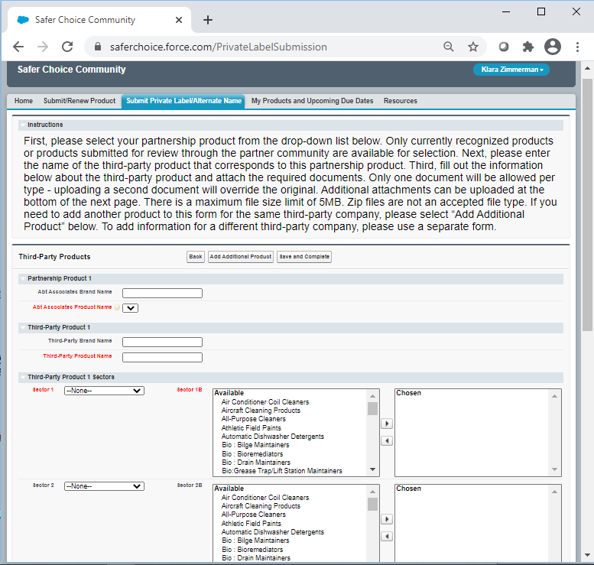Select All-Purpose Cleaners in Sector 1B list
This screenshot has height=565, width=594.
tap(254, 419)
